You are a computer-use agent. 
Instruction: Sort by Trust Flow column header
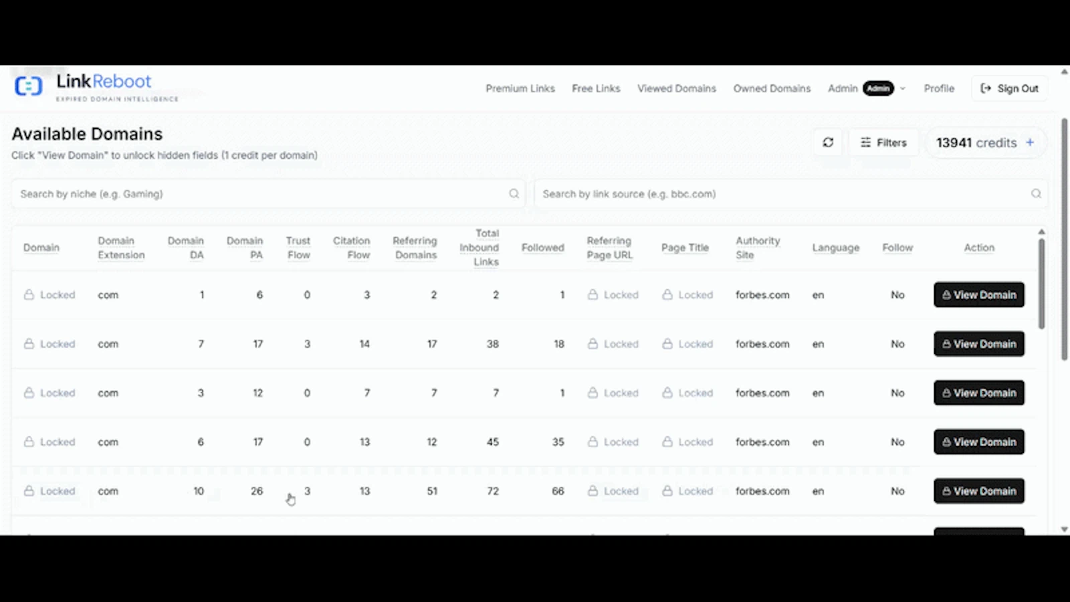[298, 247]
